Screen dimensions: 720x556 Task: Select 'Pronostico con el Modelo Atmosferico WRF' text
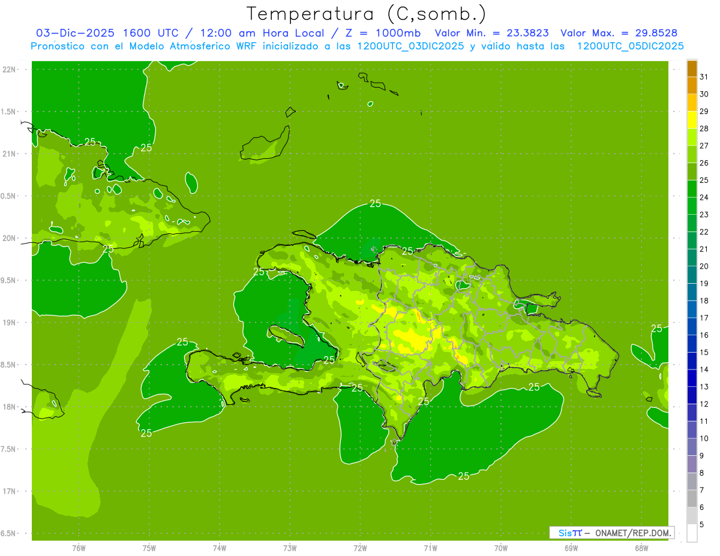145,46
